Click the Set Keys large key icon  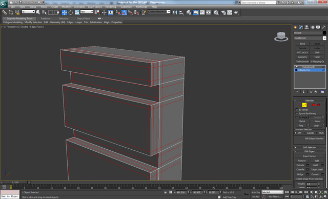[247, 194]
